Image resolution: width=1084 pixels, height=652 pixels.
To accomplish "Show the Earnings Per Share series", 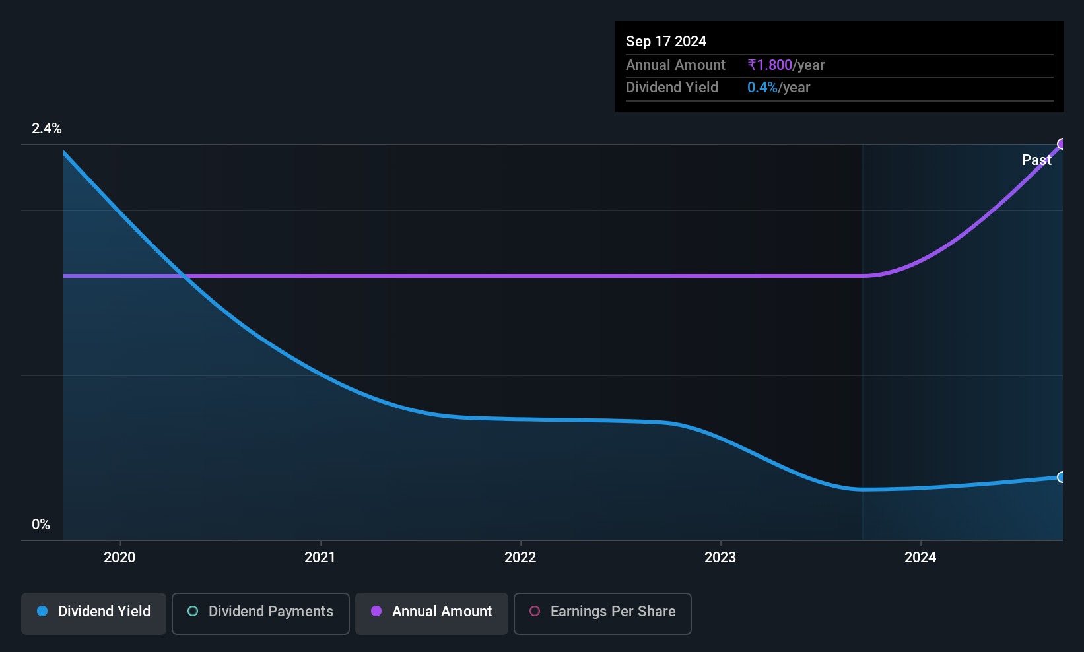I will 602,613.
